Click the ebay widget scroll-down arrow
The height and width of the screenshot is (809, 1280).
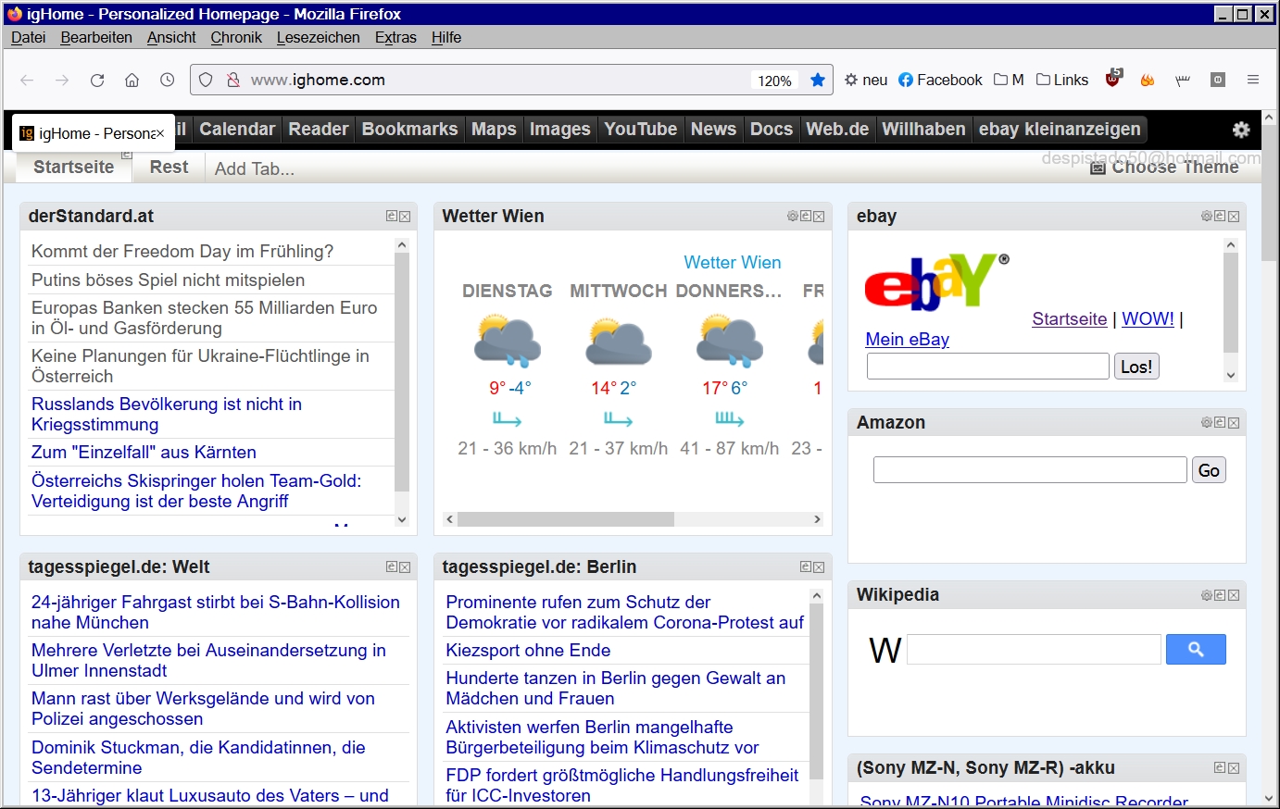1231,375
